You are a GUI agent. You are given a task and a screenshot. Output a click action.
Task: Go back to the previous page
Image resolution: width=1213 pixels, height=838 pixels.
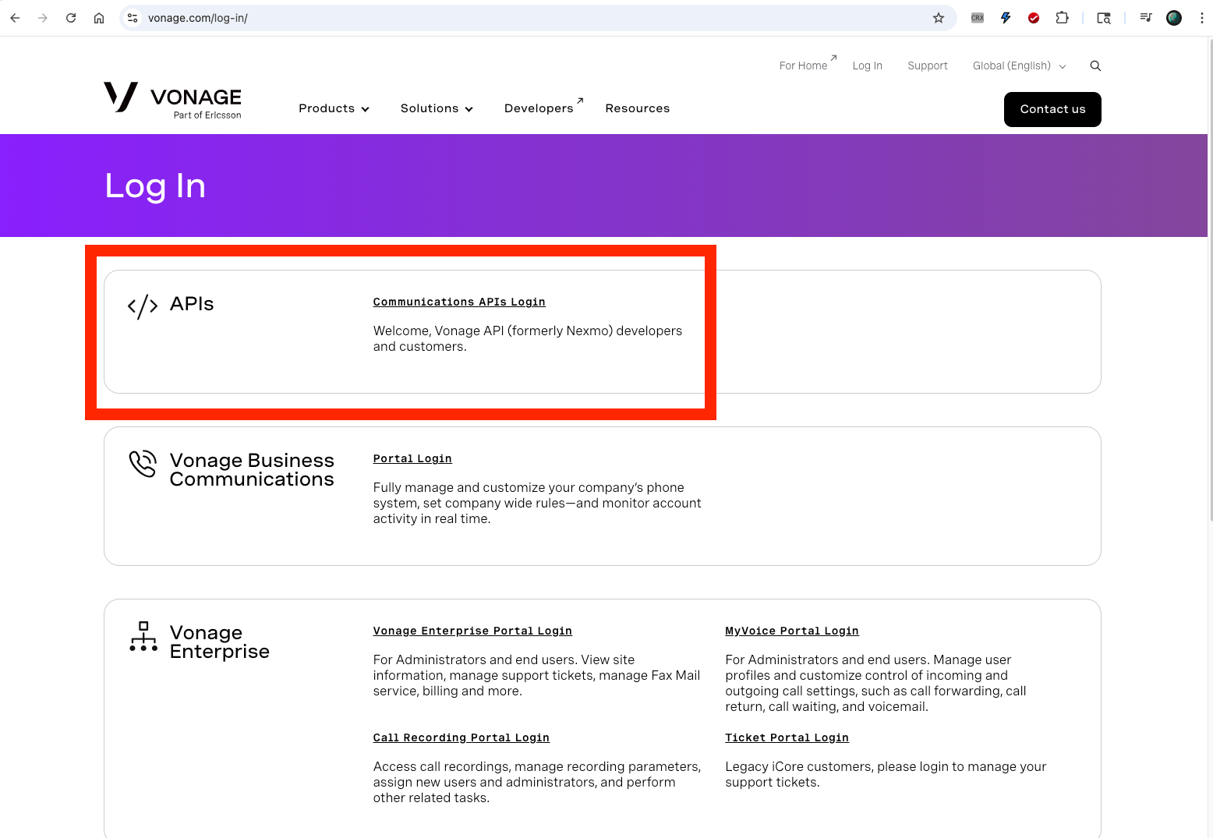pyautogui.click(x=15, y=18)
